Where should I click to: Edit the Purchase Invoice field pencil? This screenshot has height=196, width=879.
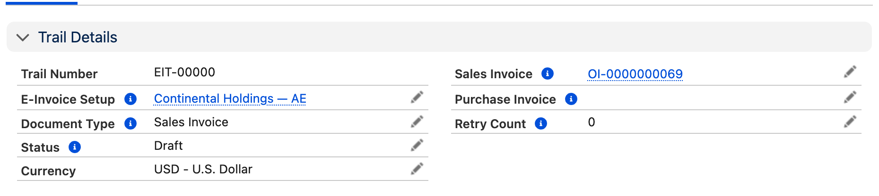click(850, 98)
